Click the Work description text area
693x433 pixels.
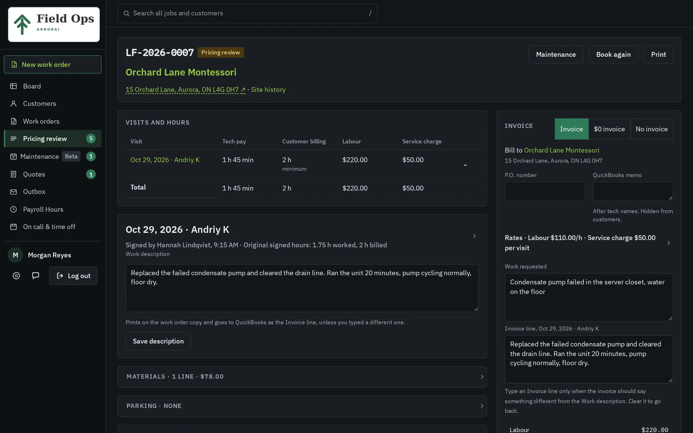click(x=302, y=288)
